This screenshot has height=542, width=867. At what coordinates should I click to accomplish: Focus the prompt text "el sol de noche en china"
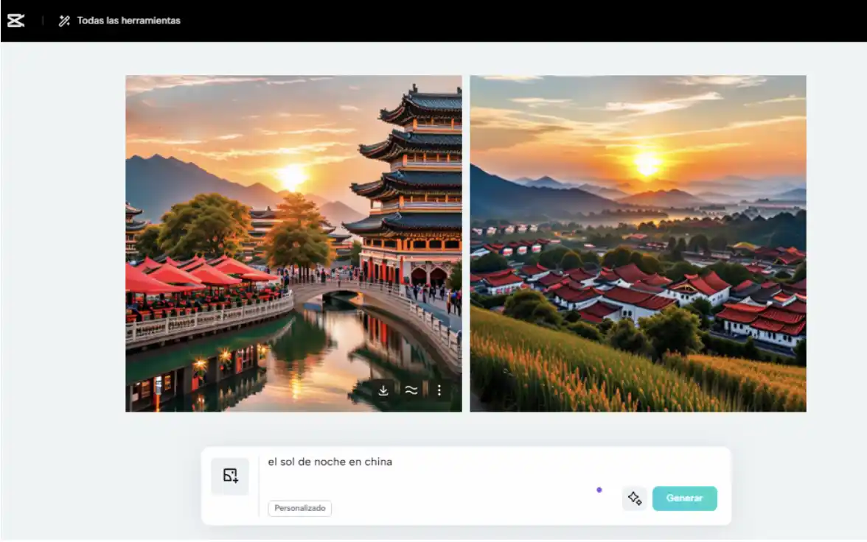[x=330, y=462]
